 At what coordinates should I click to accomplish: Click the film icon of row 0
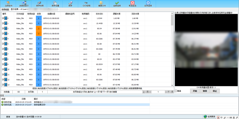tap(6, 18)
